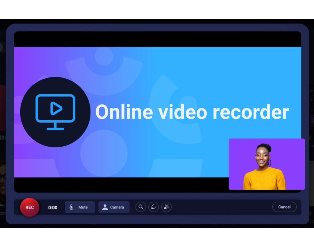
Task: Click the microphone icon in the toolbar
Action: click(71, 207)
